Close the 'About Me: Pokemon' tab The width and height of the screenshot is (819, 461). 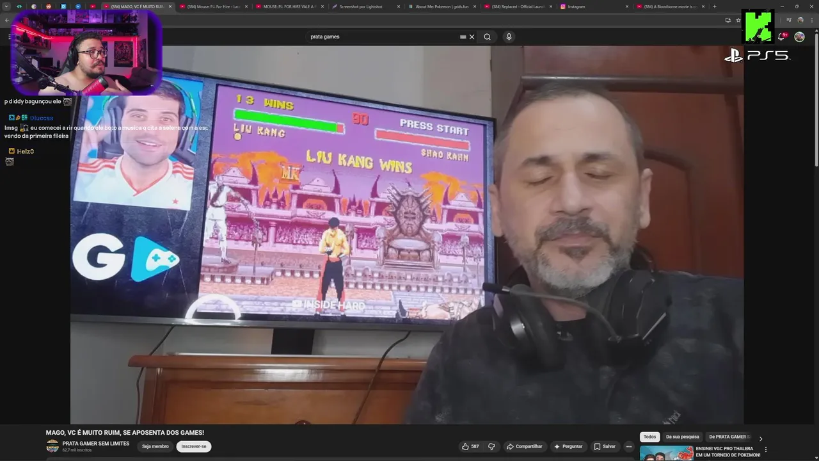(x=475, y=6)
